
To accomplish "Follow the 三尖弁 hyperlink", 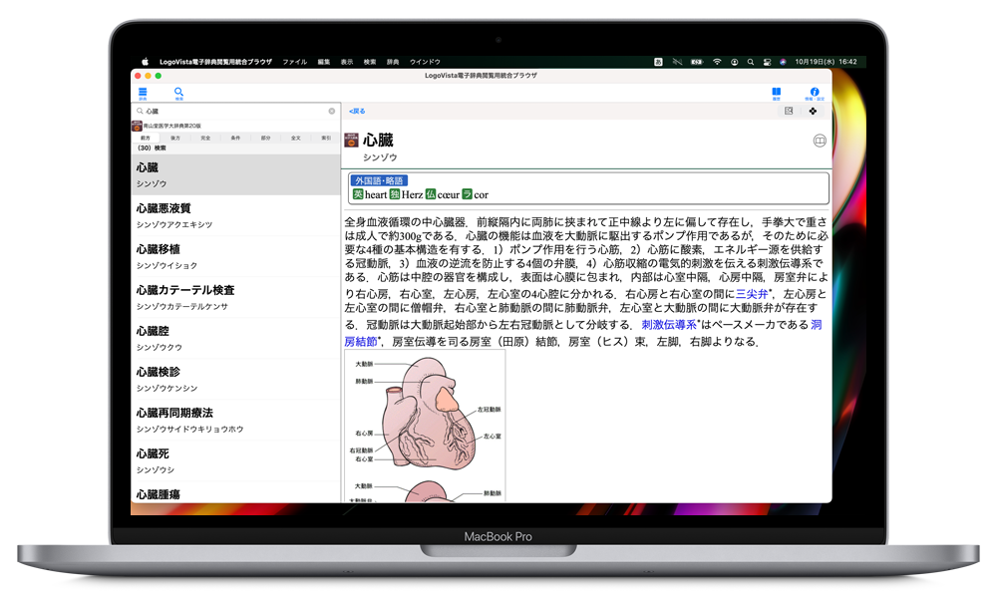I will (752, 294).
